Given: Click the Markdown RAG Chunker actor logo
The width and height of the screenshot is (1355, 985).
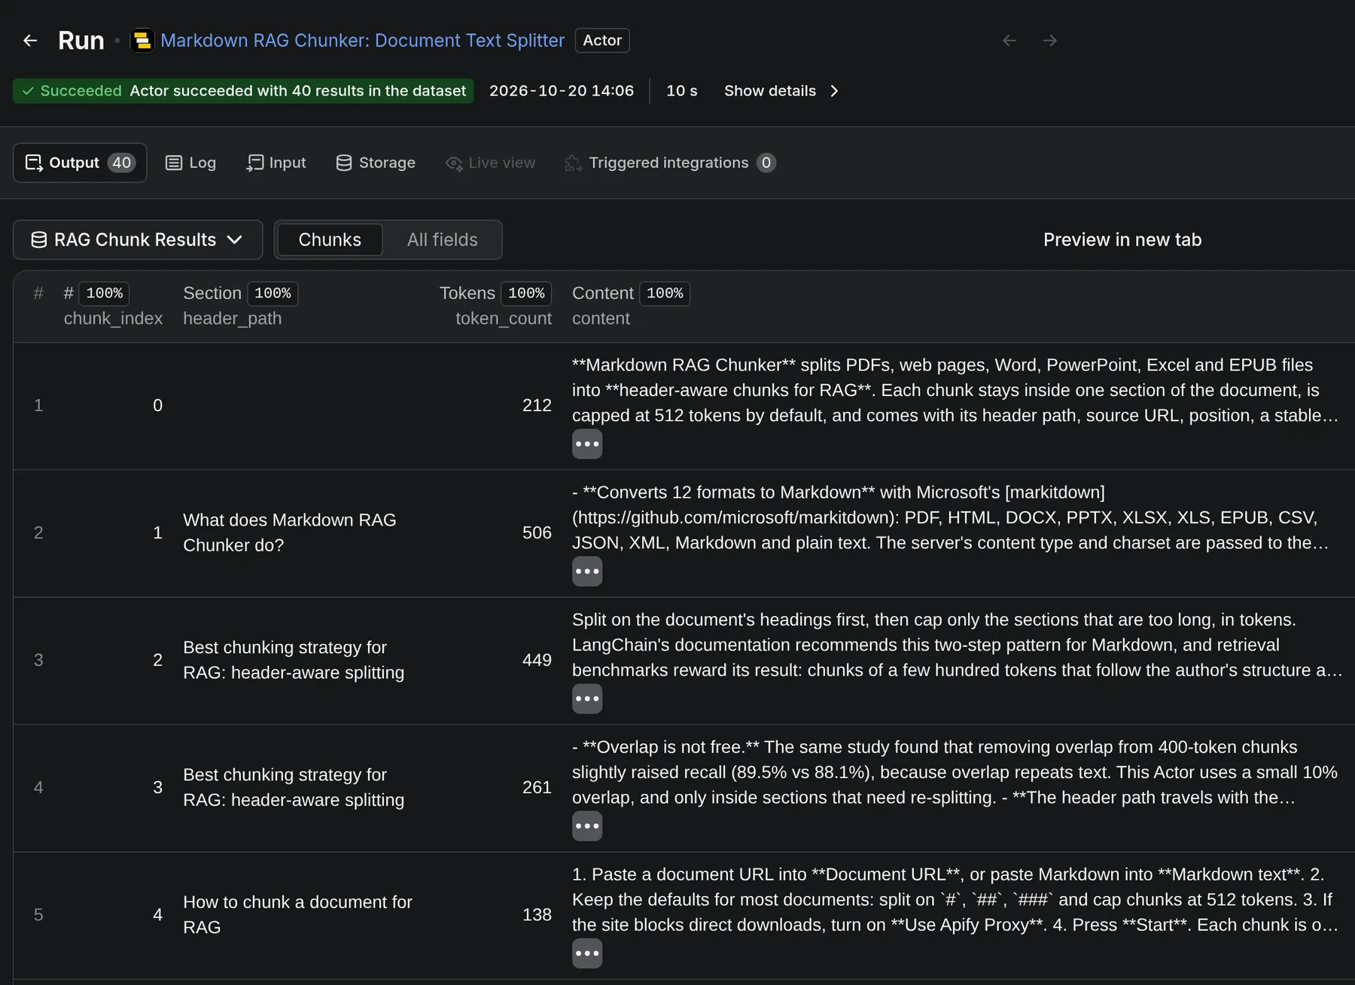Looking at the screenshot, I should pos(142,41).
